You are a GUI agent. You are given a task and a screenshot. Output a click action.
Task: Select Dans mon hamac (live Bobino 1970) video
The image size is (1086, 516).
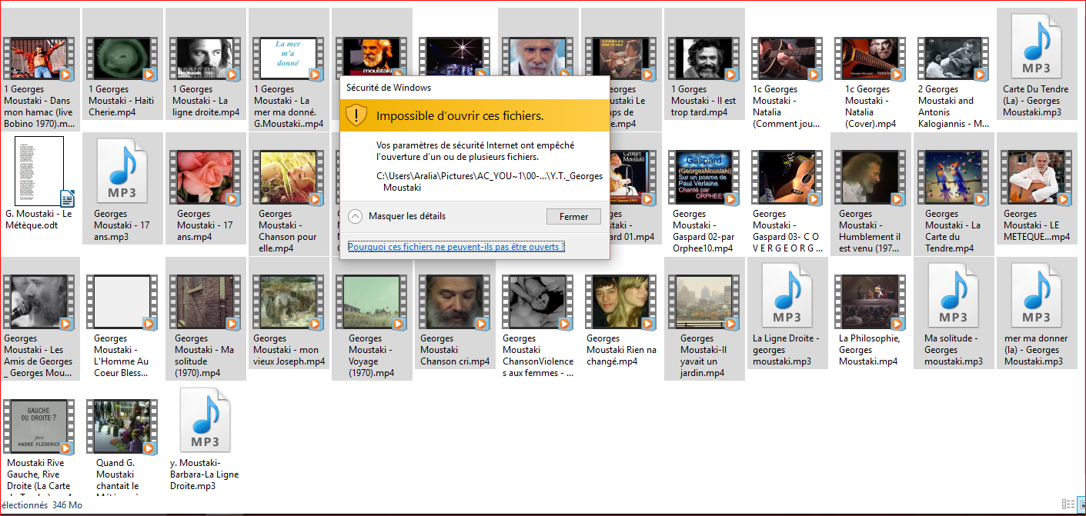(x=39, y=59)
